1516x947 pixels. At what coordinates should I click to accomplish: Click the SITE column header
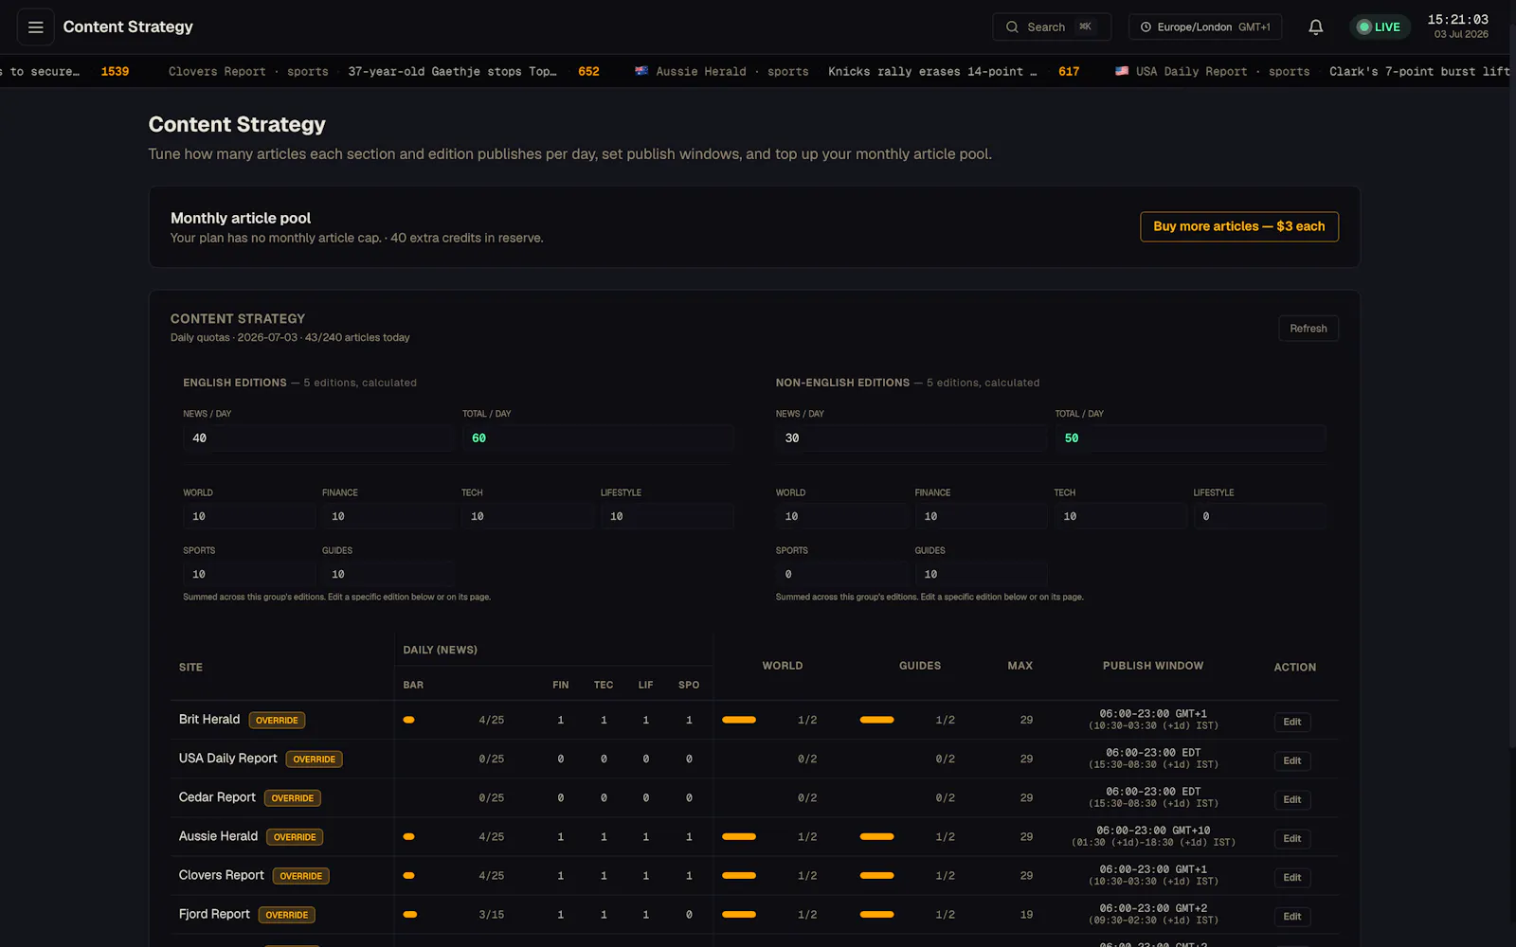click(x=190, y=668)
